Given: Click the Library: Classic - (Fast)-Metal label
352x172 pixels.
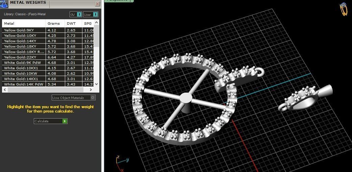Looking at the screenshot, I should tap(25, 14).
